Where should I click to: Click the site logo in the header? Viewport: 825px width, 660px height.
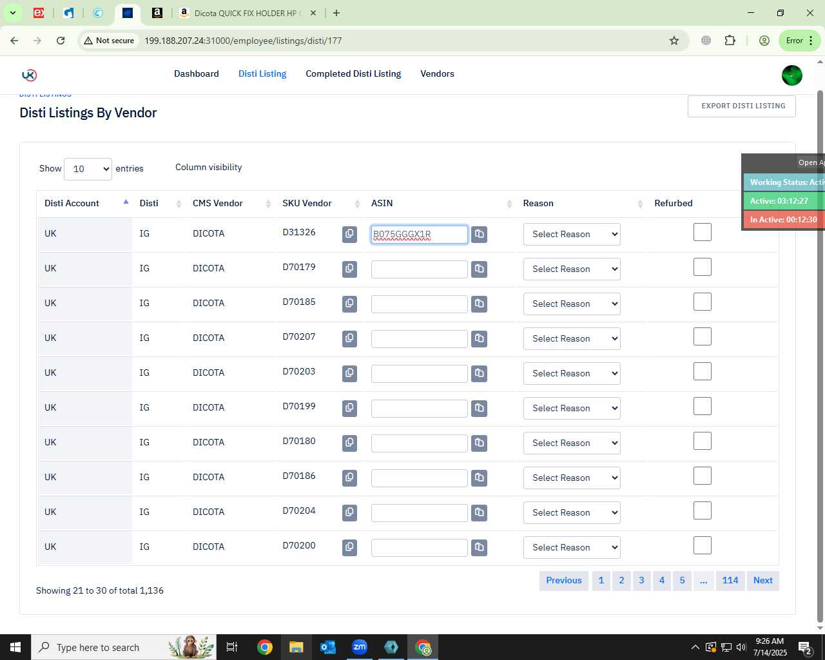pyautogui.click(x=29, y=75)
